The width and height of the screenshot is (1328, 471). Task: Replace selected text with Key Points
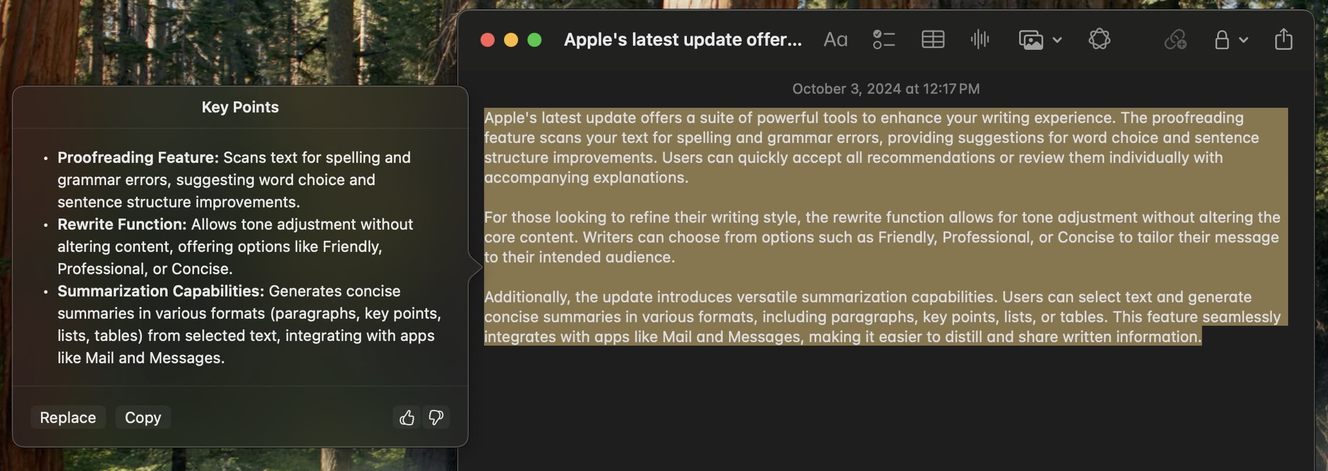(x=68, y=417)
